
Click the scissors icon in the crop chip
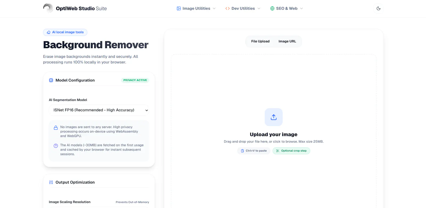[x=278, y=151]
